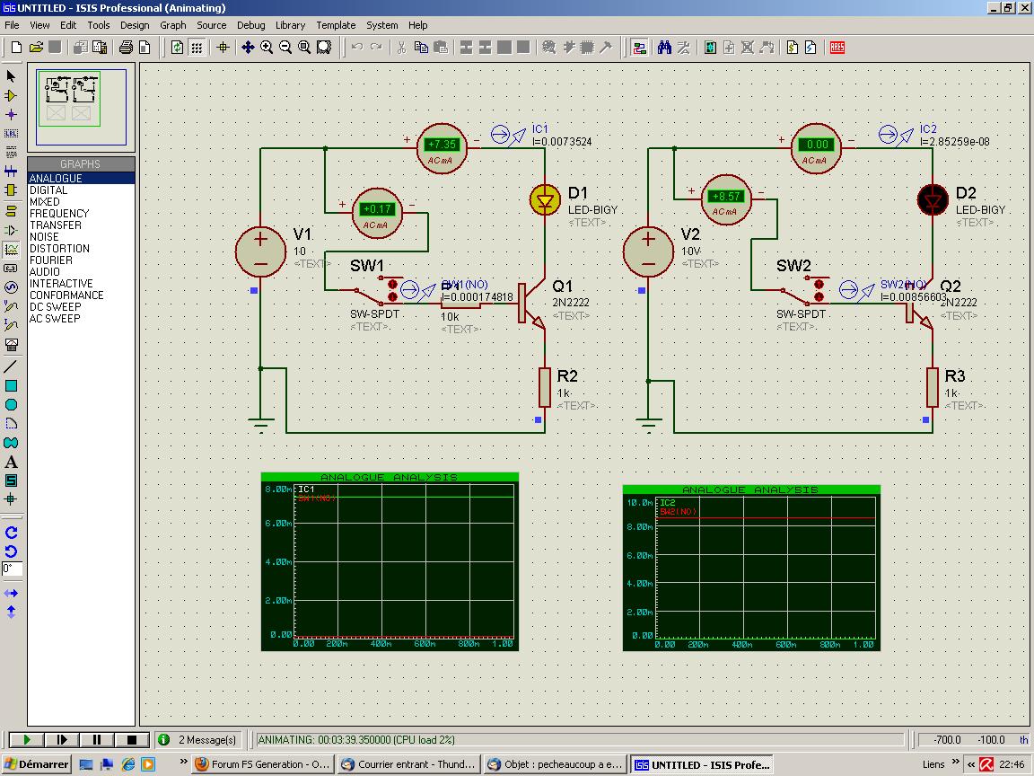Select the 2D text 'A' tool
Screen dimensions: 1034x776
click(x=11, y=462)
